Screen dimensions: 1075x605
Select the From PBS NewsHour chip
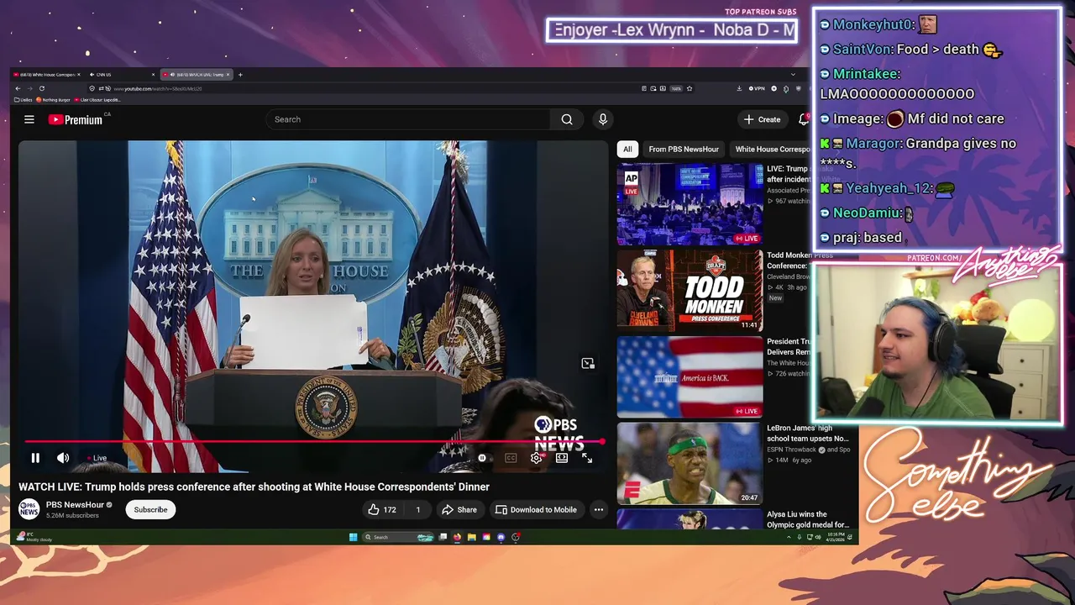tap(684, 149)
